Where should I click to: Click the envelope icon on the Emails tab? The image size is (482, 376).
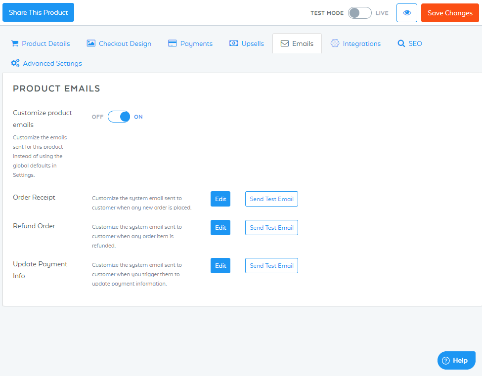pos(285,43)
